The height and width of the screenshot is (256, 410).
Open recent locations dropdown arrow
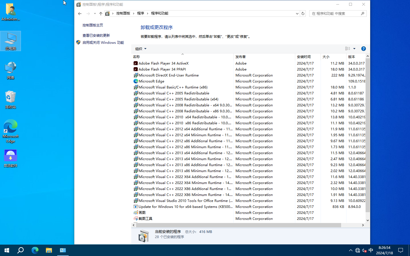tap(95, 13)
